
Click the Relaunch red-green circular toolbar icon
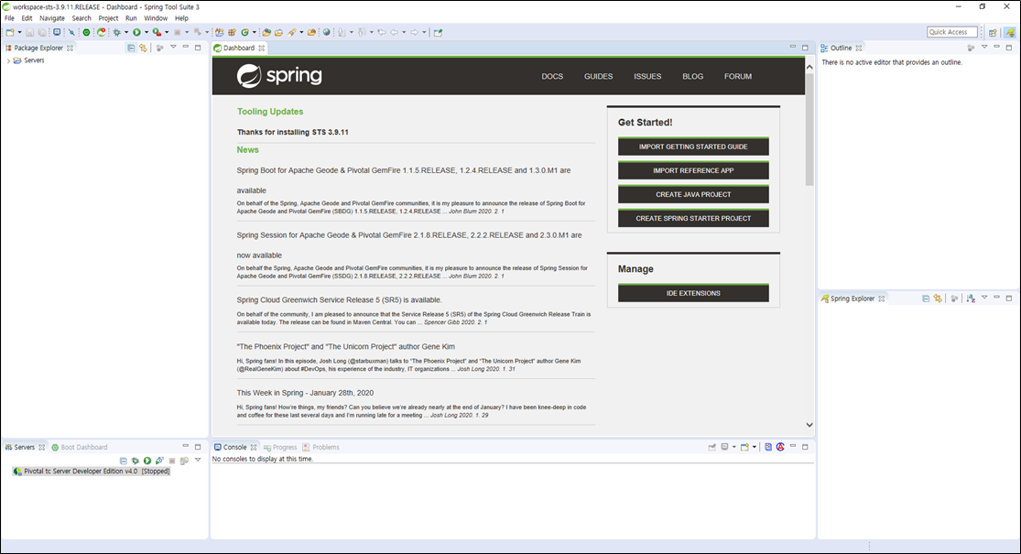101,32
